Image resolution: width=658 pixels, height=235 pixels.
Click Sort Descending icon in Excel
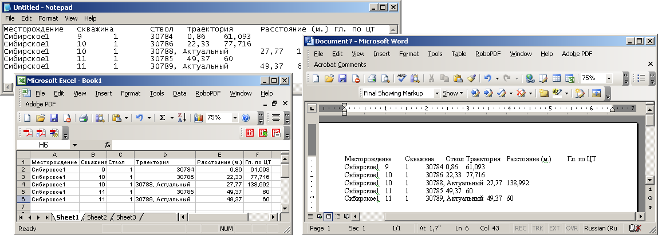coord(182,118)
